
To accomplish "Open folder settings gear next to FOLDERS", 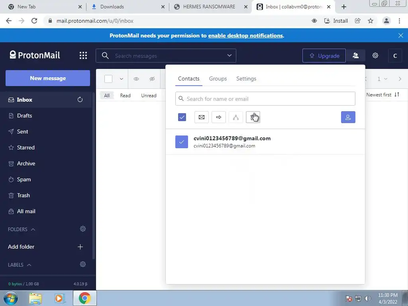I will pyautogui.click(x=83, y=229).
